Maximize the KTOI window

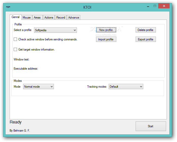pos(155,6)
